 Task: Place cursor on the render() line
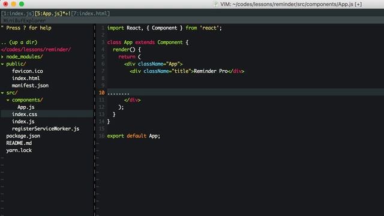127,49
